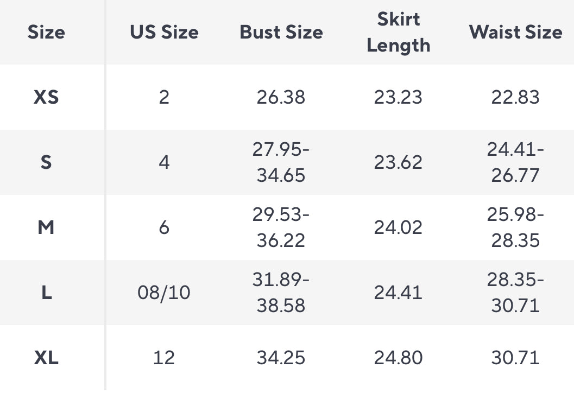Image resolution: width=574 pixels, height=393 pixels.
Task: Select the 25.98-28.35 waist size cell
Action: (515, 227)
